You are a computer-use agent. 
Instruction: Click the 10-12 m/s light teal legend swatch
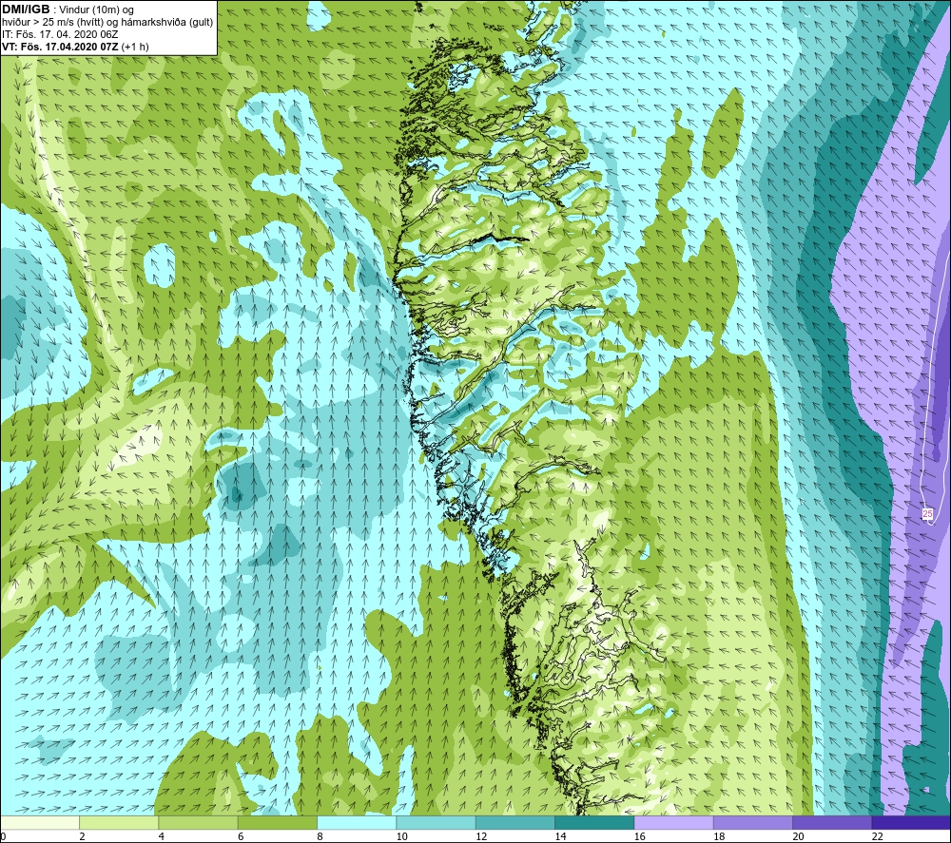[x=437, y=822]
